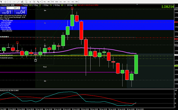Screen dimensions: 178x110
Task: Click the 'R1' level label on chart
Action: click(x=45, y=40)
